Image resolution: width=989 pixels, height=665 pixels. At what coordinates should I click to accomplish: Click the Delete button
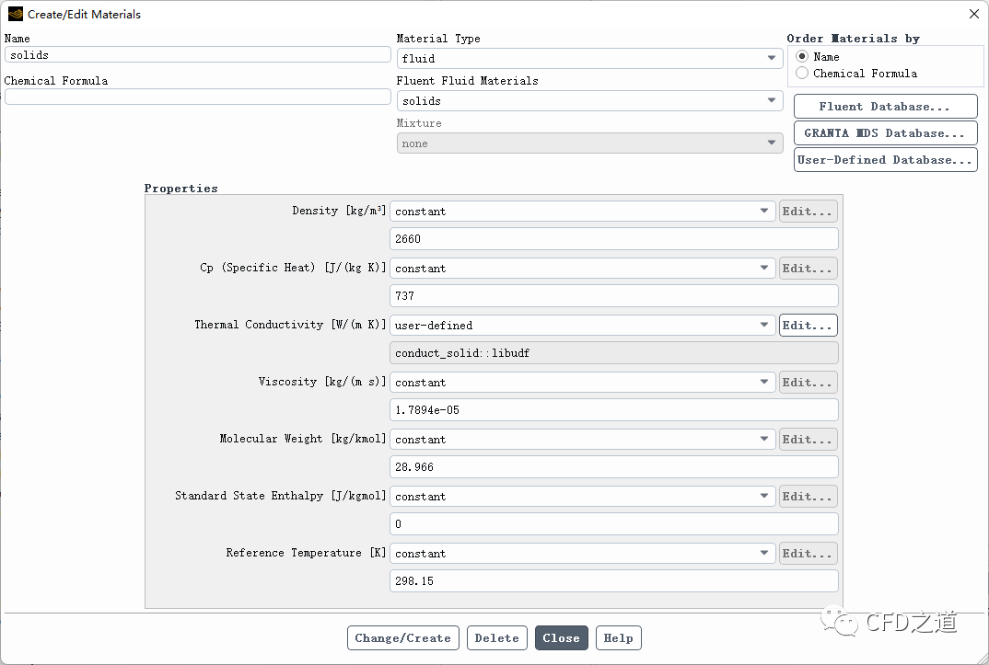coord(496,638)
